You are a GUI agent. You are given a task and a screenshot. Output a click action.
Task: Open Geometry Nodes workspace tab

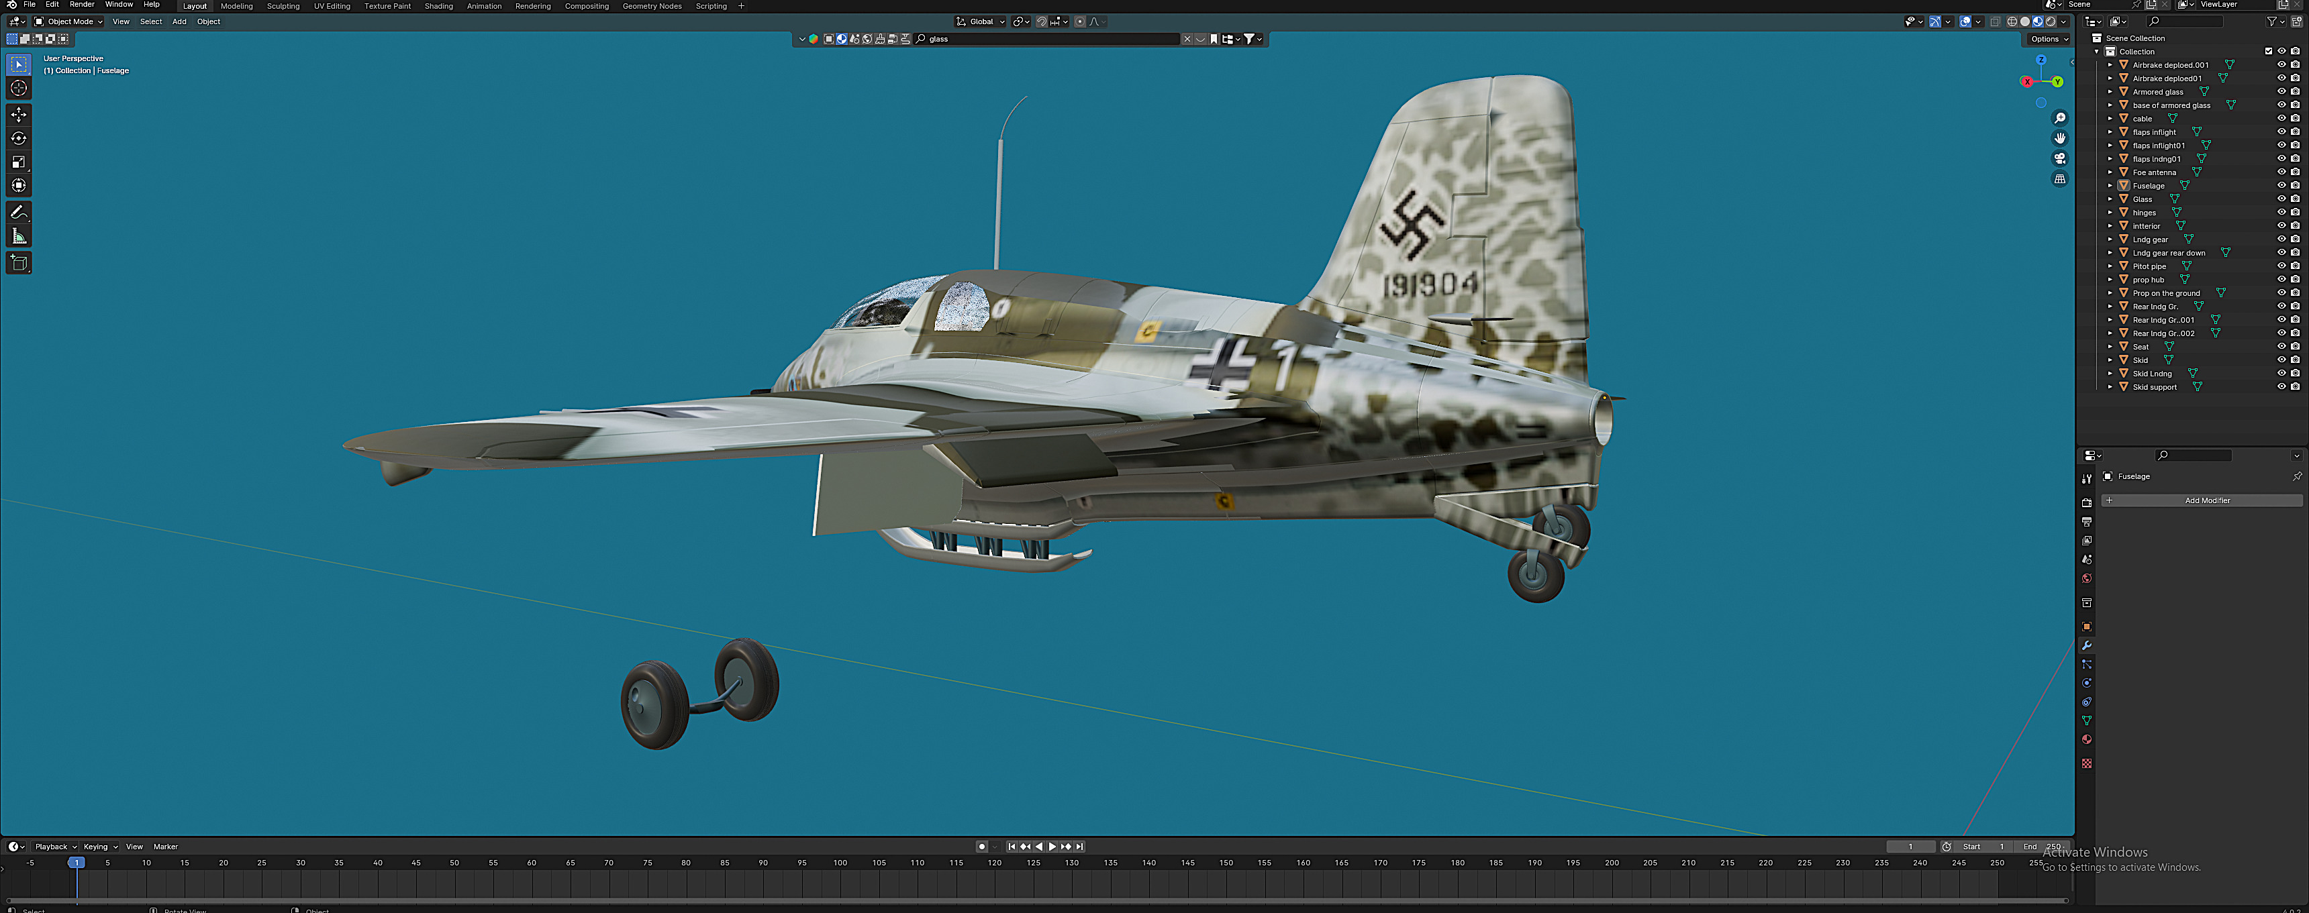(x=652, y=6)
